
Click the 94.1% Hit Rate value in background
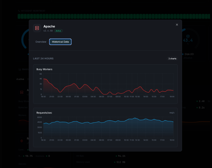pos(122,156)
